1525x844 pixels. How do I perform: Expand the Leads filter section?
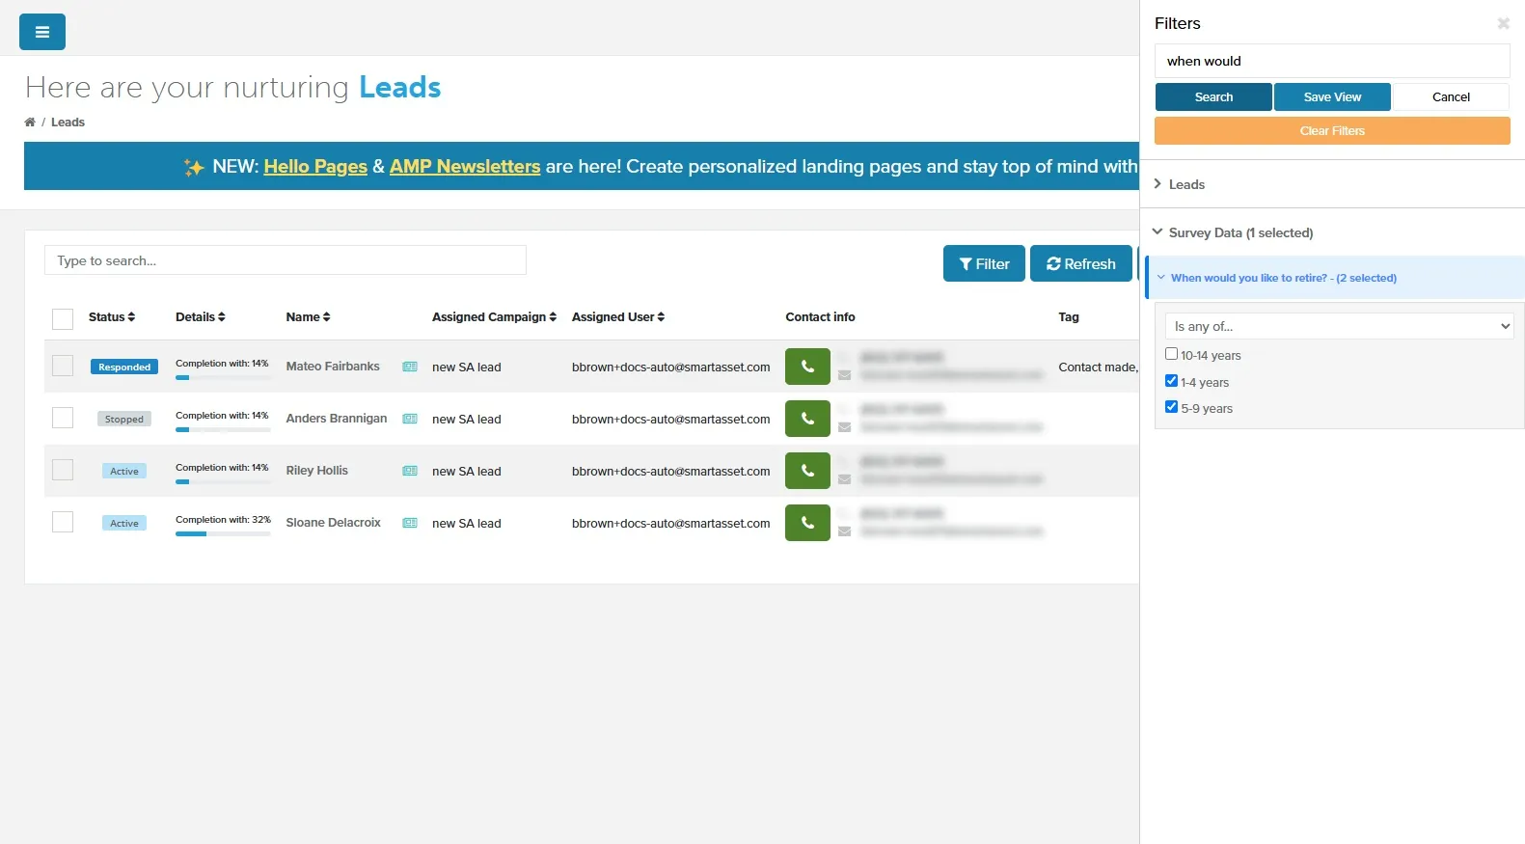tap(1332, 184)
